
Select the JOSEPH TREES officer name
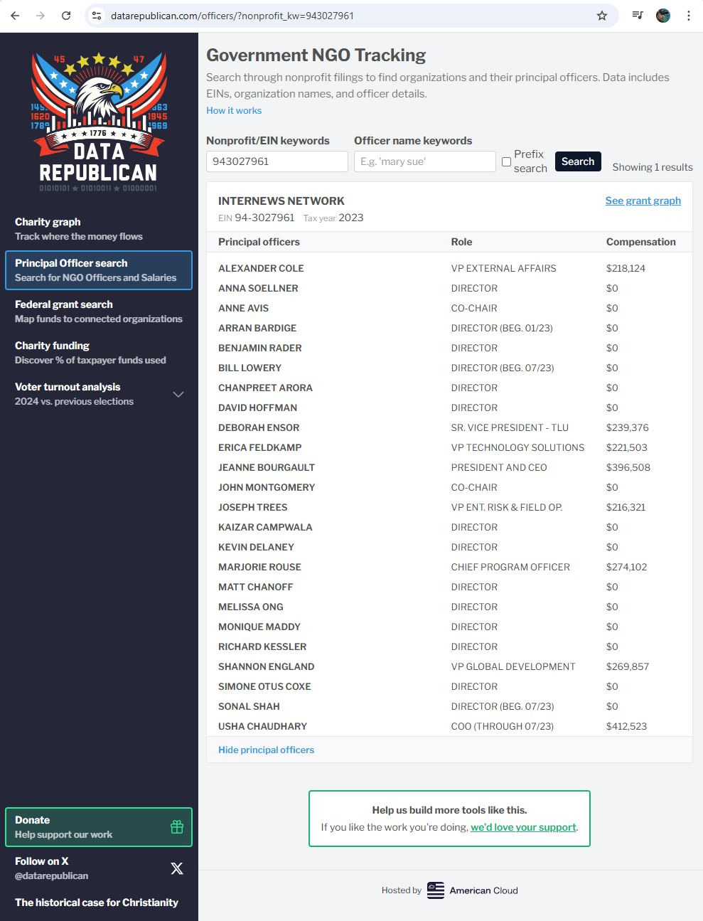point(253,507)
